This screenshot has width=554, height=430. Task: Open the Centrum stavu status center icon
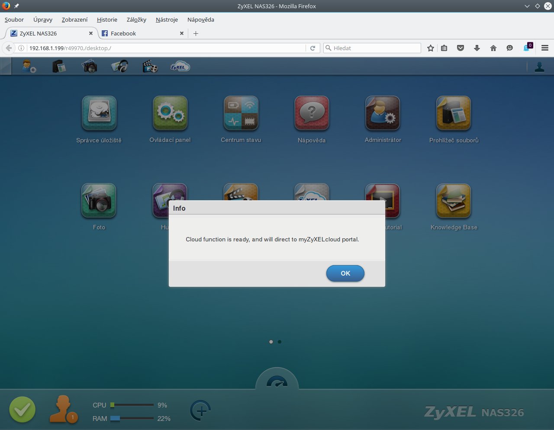(x=241, y=113)
